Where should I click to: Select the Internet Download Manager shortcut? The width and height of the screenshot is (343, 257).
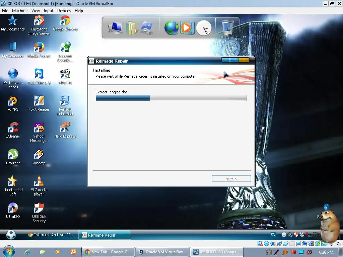pos(65,53)
